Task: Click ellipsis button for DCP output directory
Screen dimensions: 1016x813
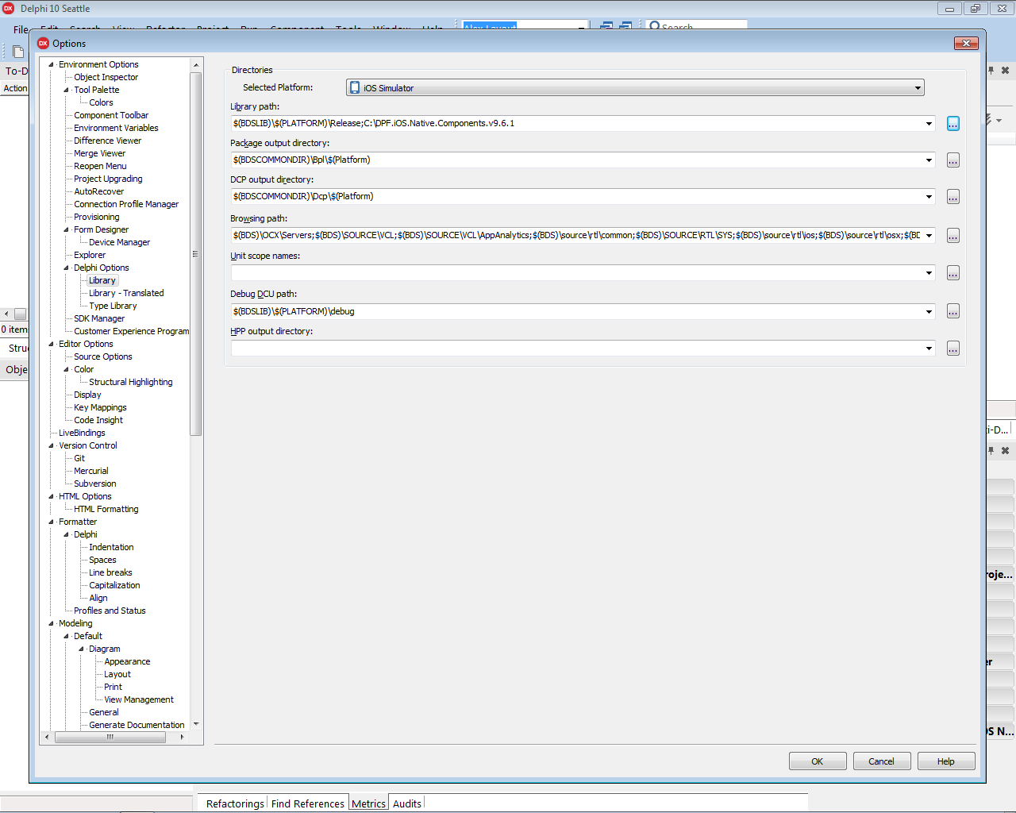Action: tap(952, 197)
